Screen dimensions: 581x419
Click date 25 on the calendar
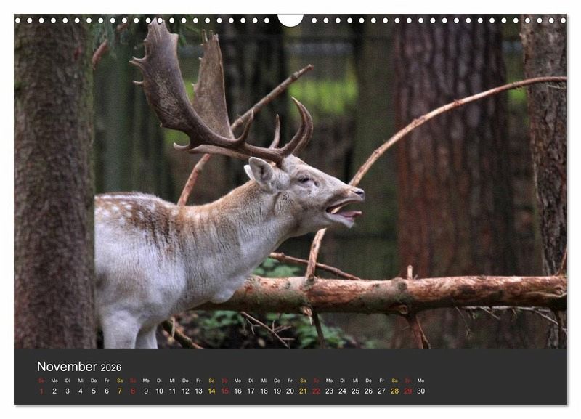point(355,391)
